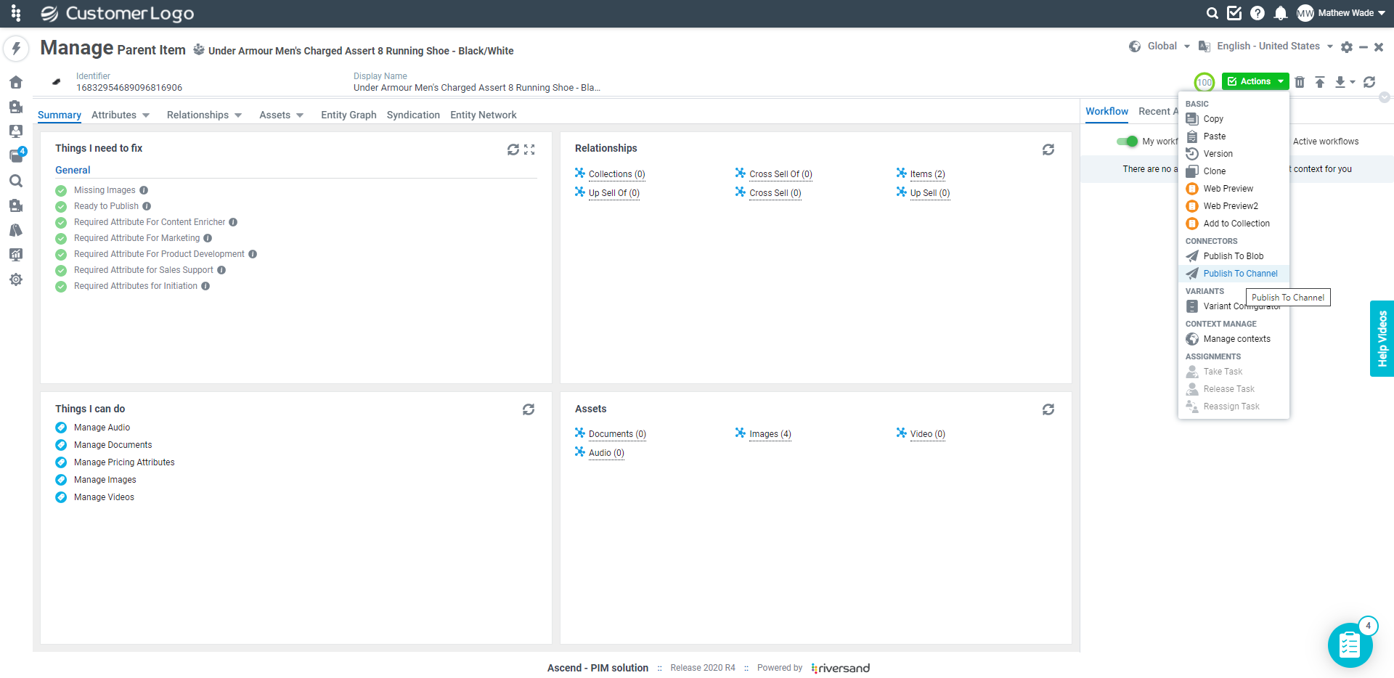Choose Version in the Actions menu
Viewport: 1394px width, 678px height.
[1234, 154]
